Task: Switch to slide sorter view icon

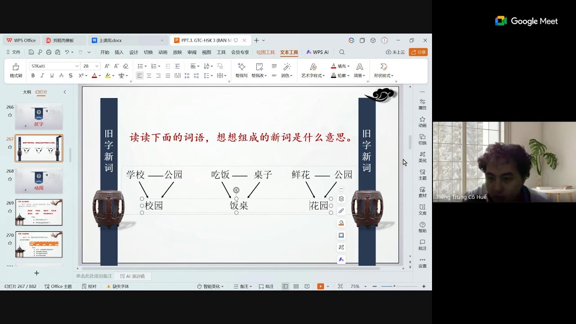Action: pyautogui.click(x=296, y=286)
